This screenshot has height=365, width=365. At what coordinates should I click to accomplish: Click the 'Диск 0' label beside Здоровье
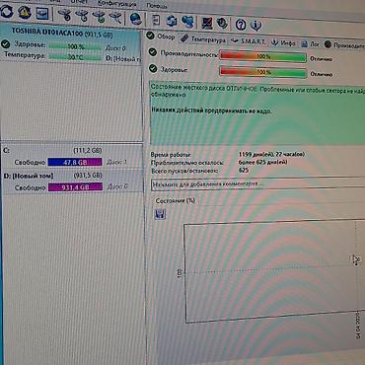point(115,48)
